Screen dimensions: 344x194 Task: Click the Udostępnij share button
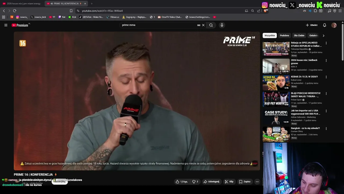pos(211,182)
